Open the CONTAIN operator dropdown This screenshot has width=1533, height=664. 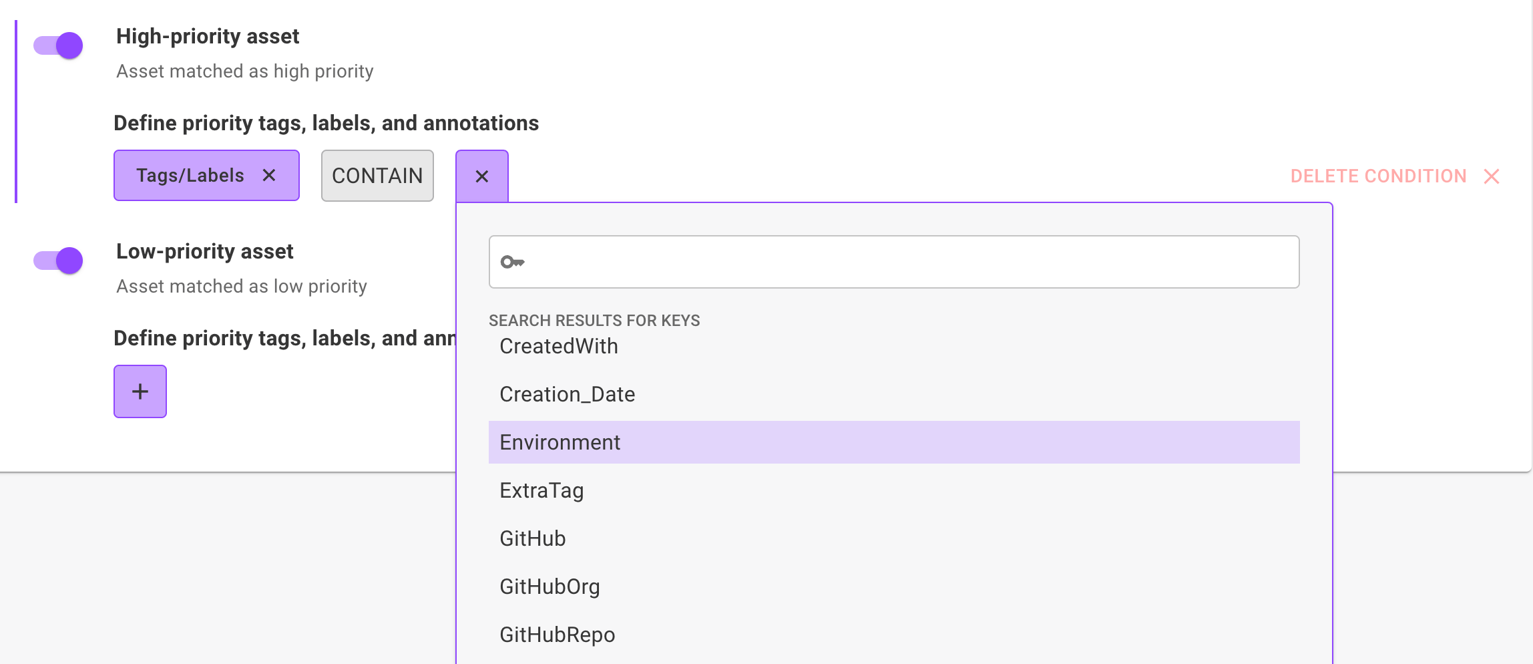pos(377,176)
